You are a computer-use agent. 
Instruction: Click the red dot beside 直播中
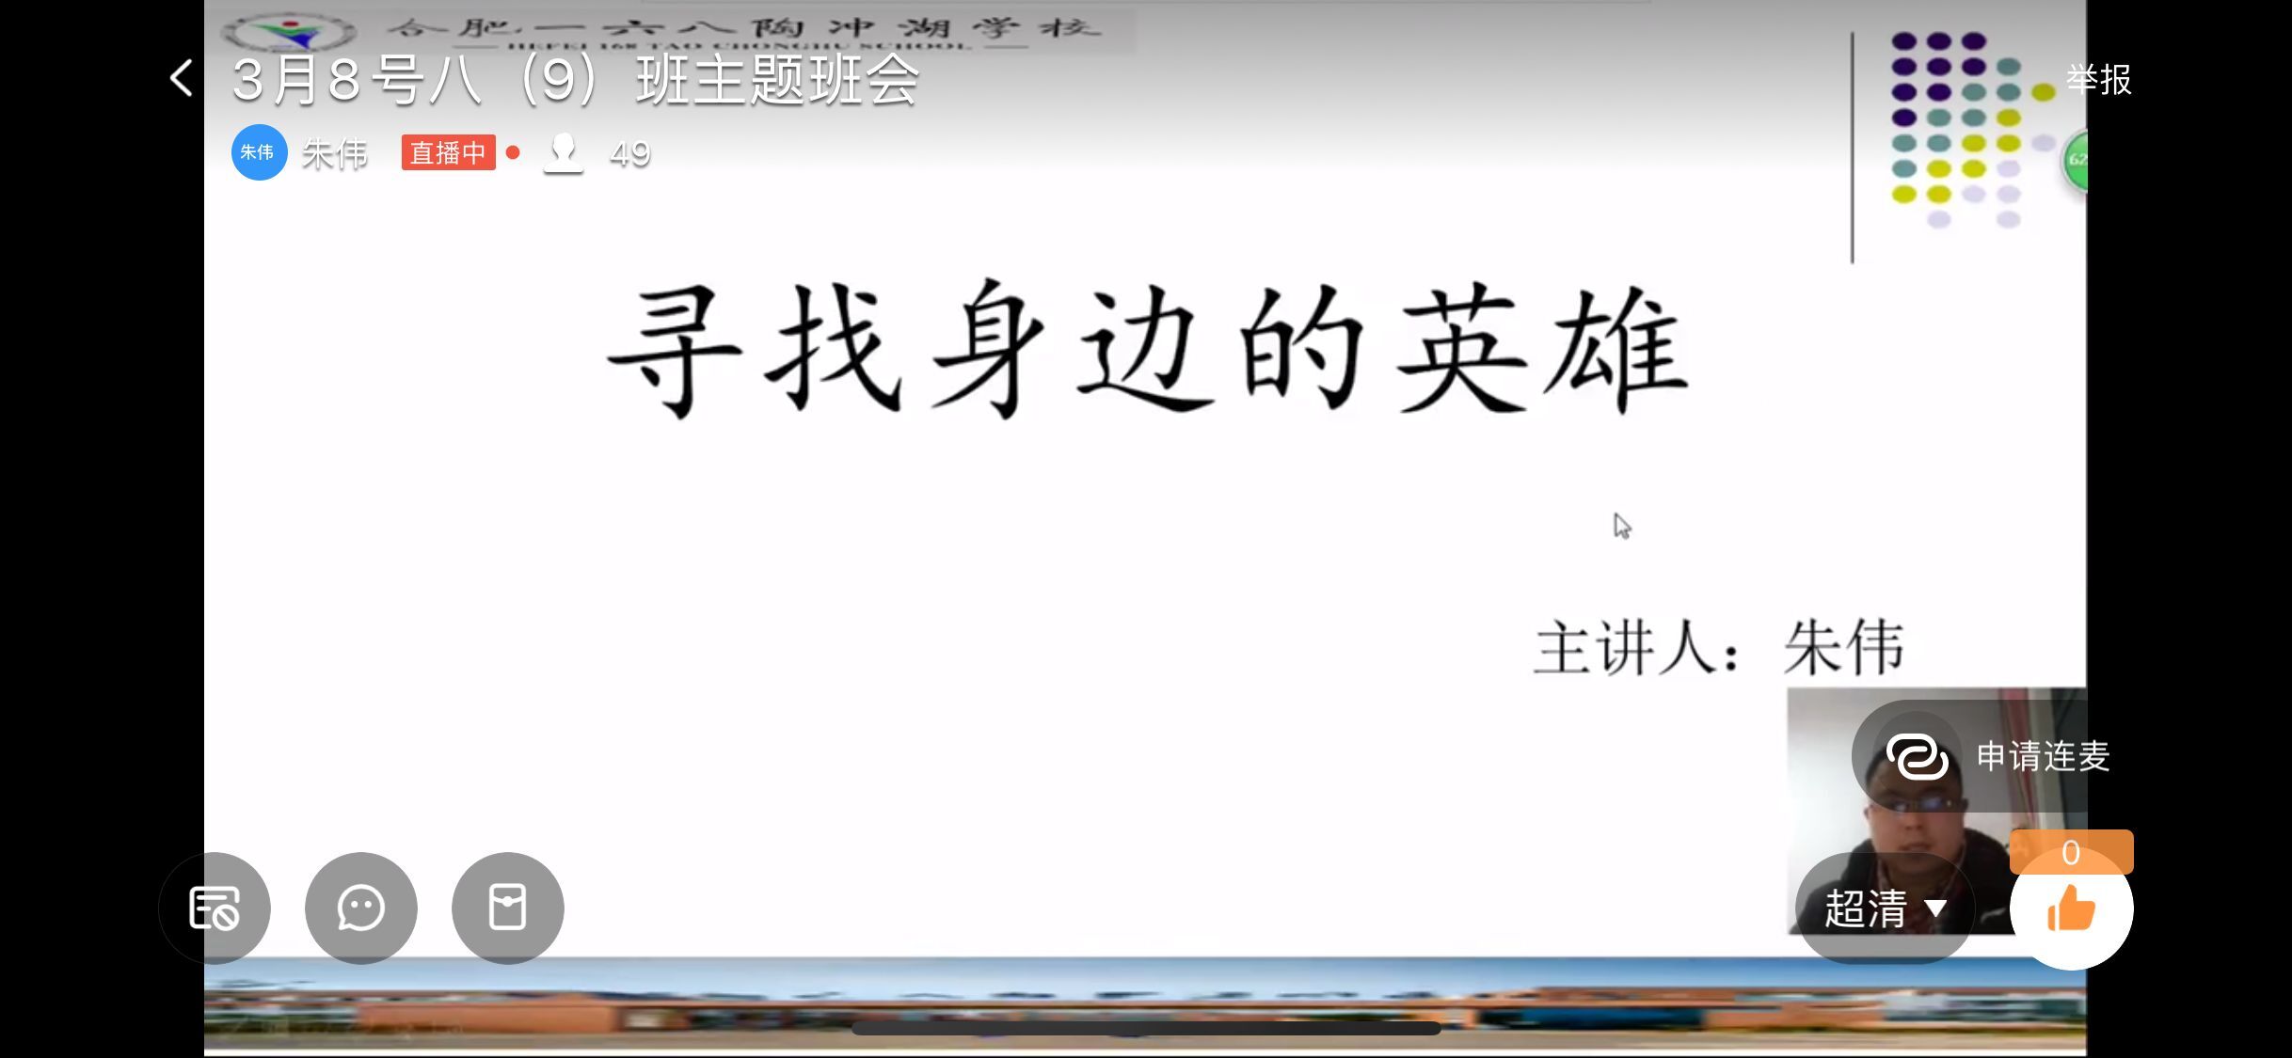513,151
